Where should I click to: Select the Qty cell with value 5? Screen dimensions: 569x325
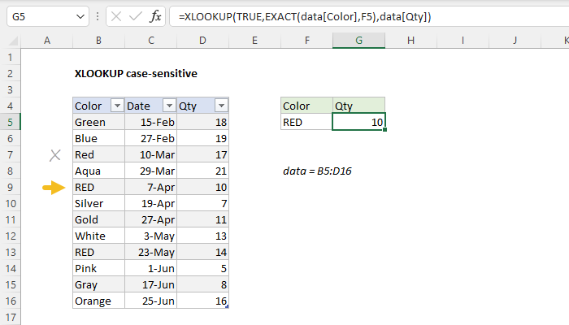tap(203, 268)
